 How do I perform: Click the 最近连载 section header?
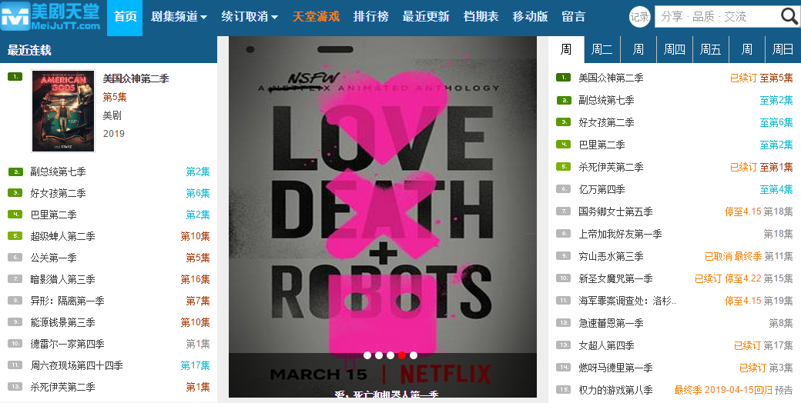29,50
